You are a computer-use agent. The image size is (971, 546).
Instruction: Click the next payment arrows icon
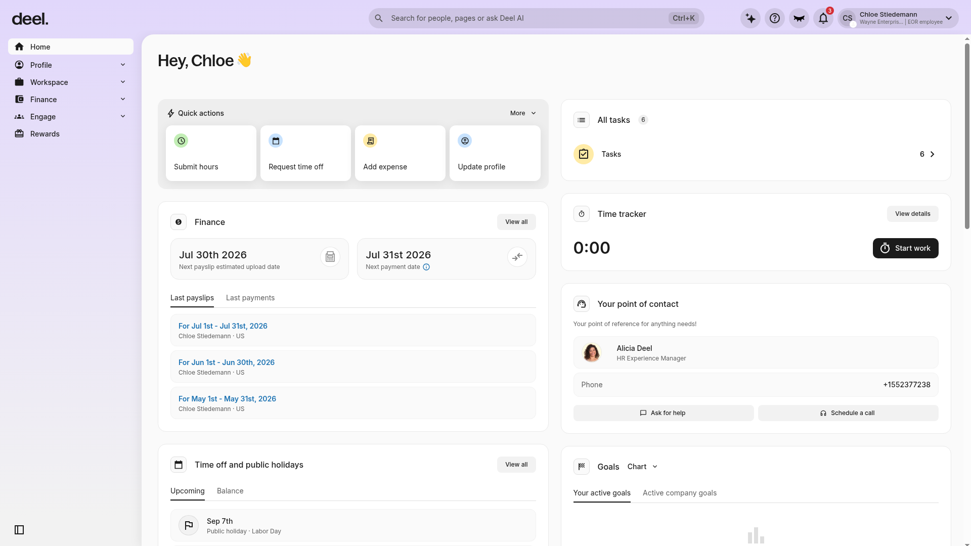pyautogui.click(x=517, y=257)
